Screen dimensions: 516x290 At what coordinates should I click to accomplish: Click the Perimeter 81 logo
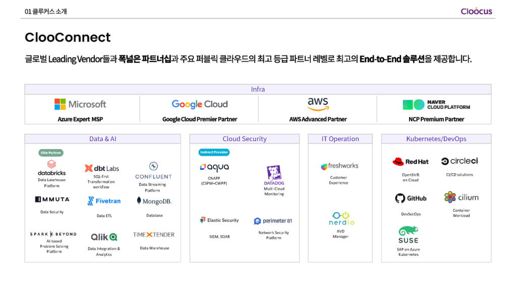273,221
